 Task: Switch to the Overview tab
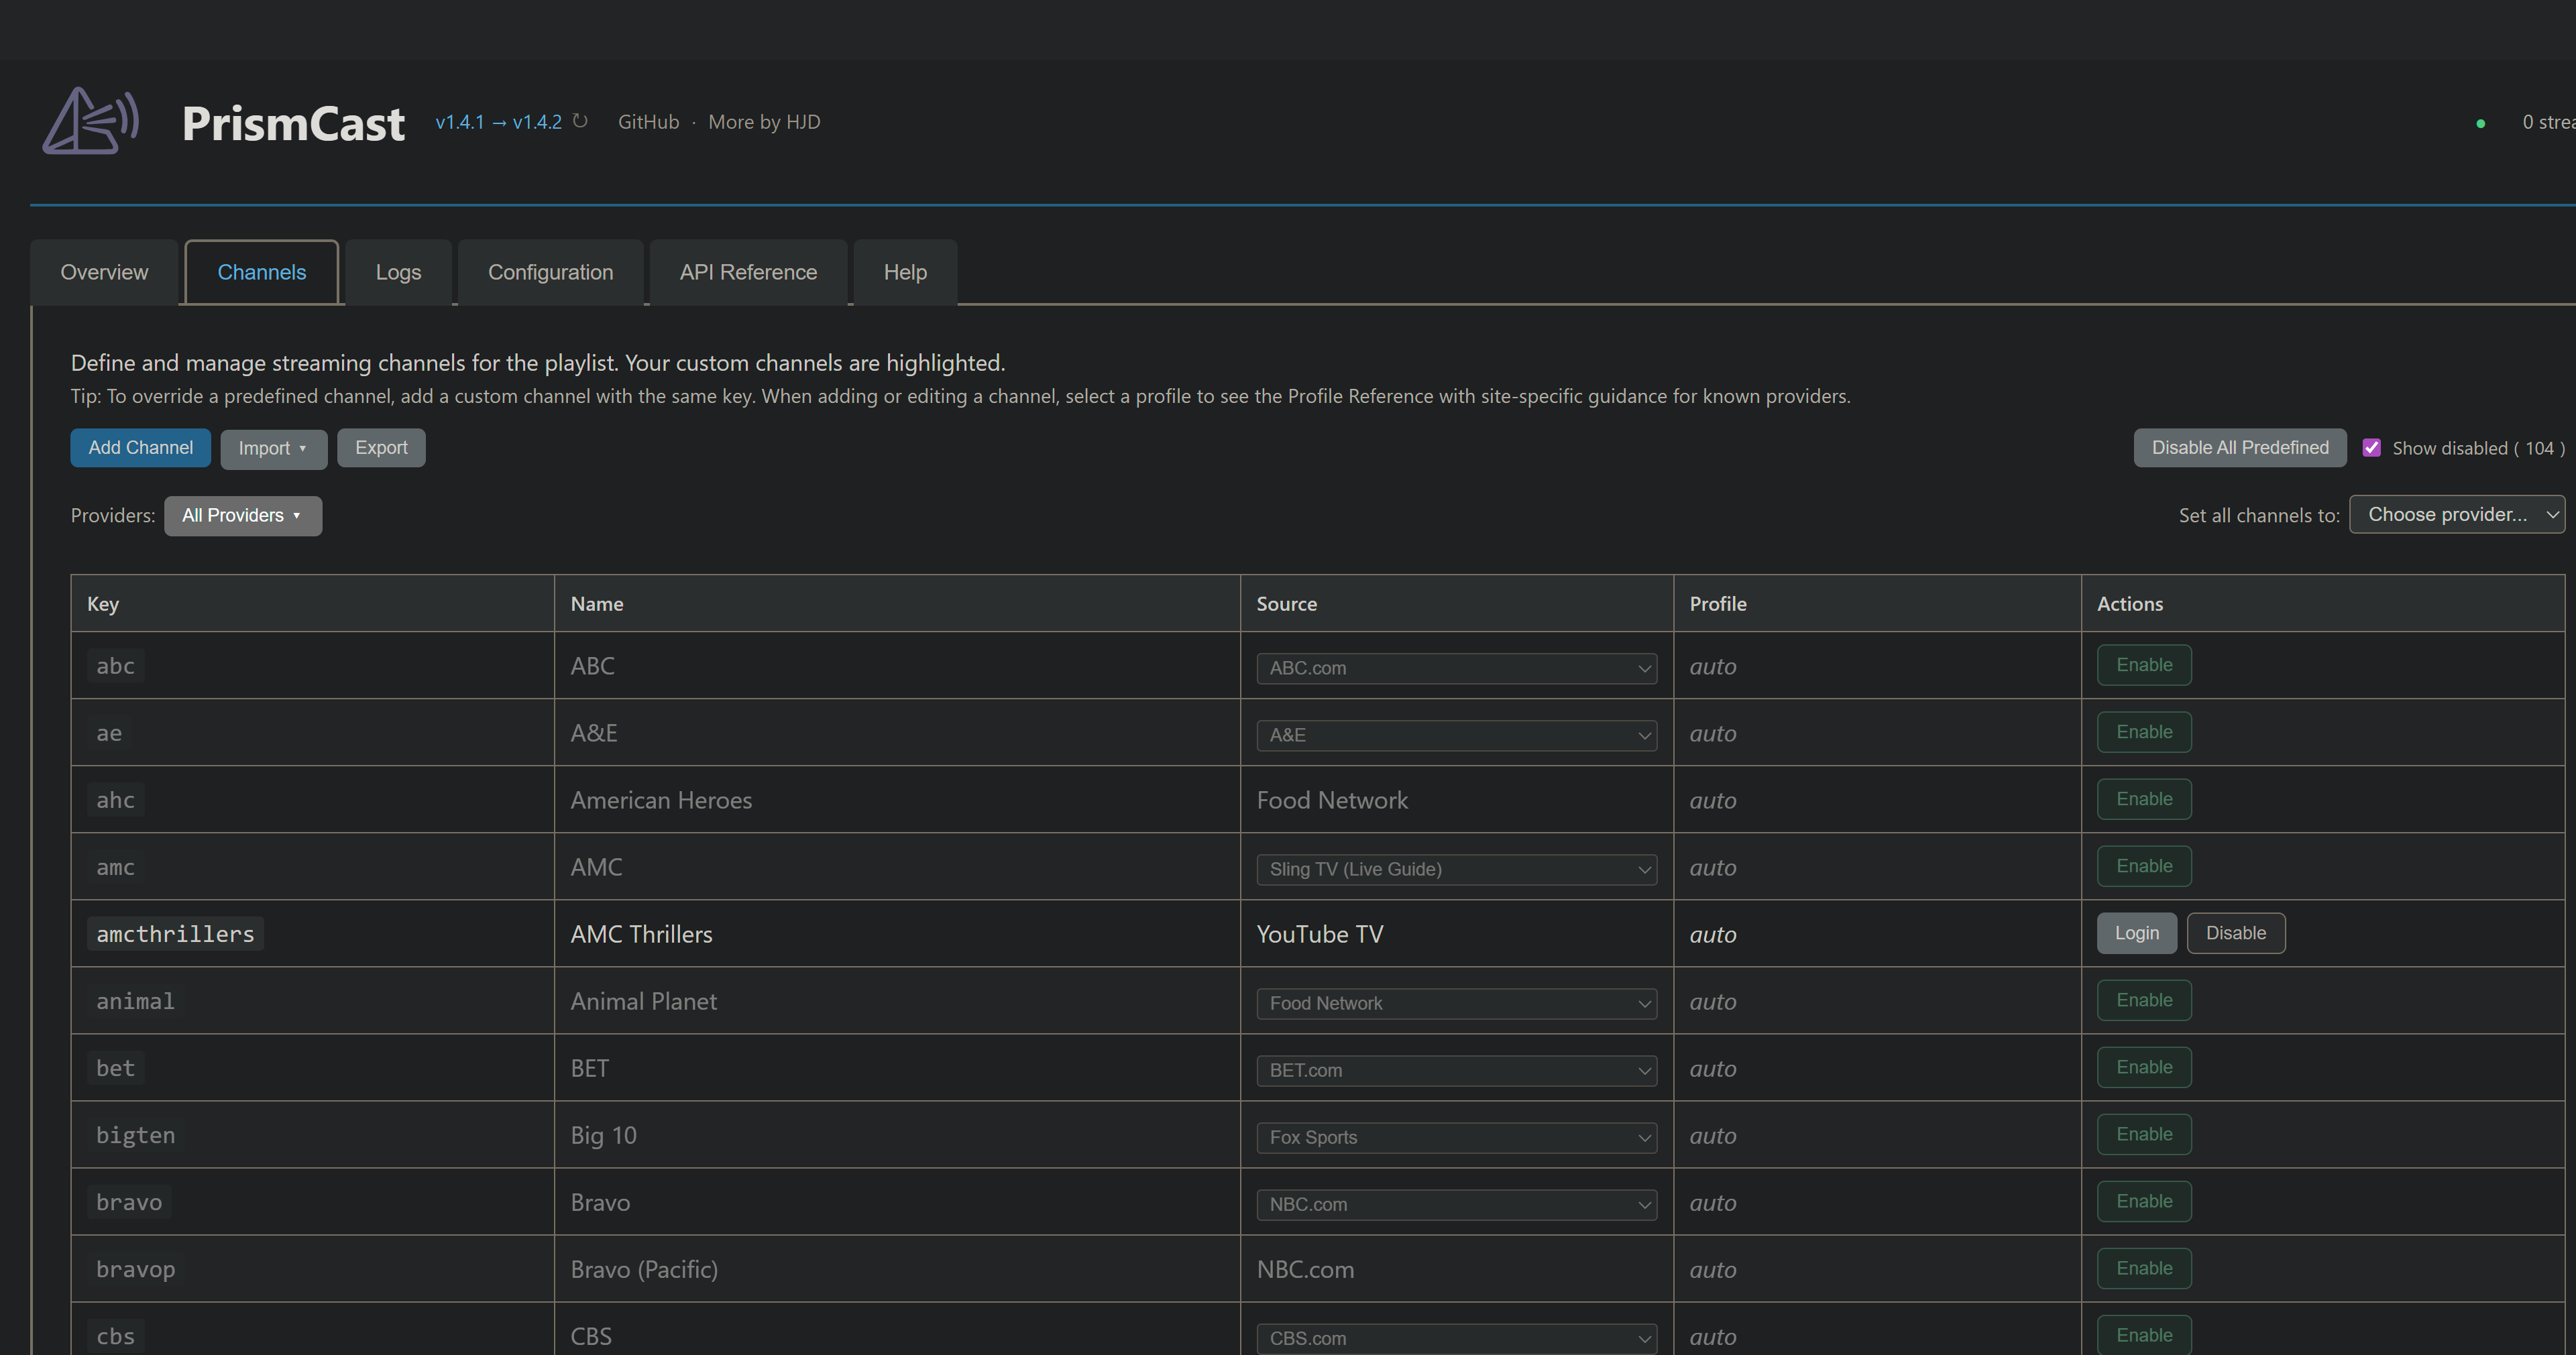tap(104, 272)
